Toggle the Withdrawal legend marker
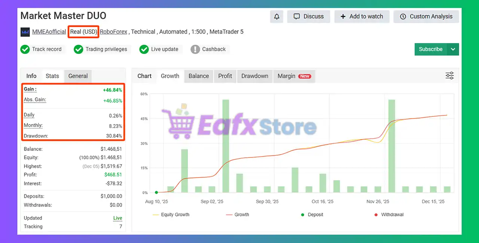 tap(376, 215)
